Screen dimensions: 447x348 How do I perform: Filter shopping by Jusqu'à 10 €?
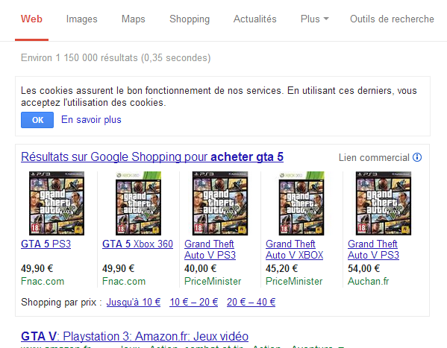(x=134, y=302)
